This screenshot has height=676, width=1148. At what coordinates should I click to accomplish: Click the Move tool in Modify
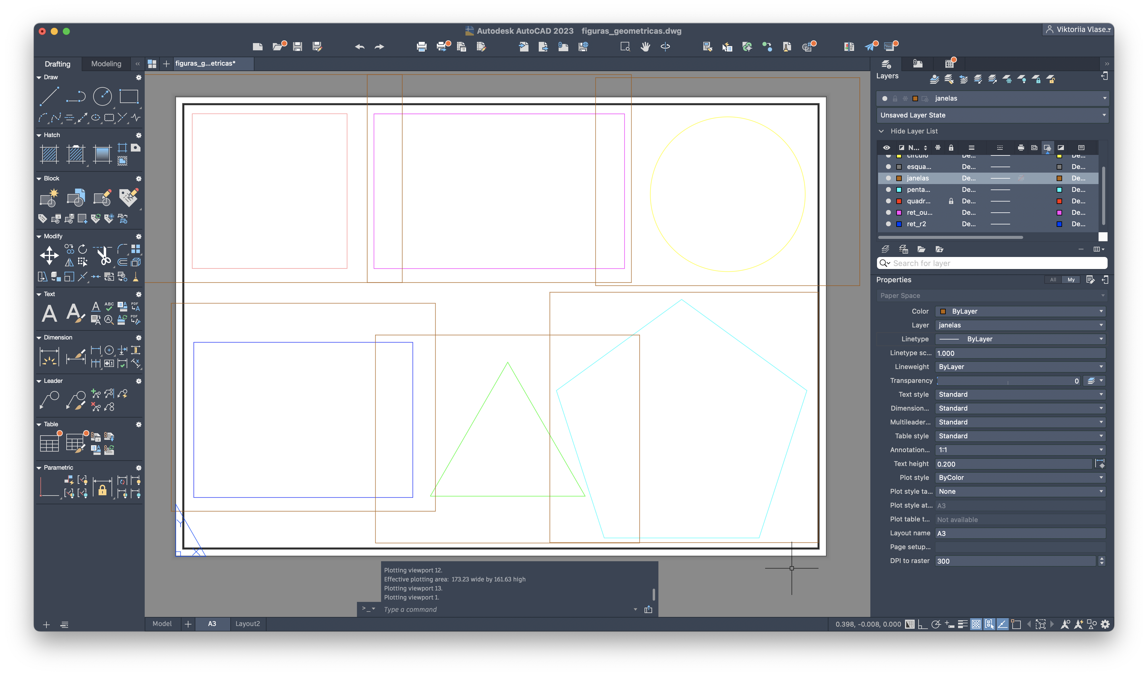pyautogui.click(x=49, y=255)
